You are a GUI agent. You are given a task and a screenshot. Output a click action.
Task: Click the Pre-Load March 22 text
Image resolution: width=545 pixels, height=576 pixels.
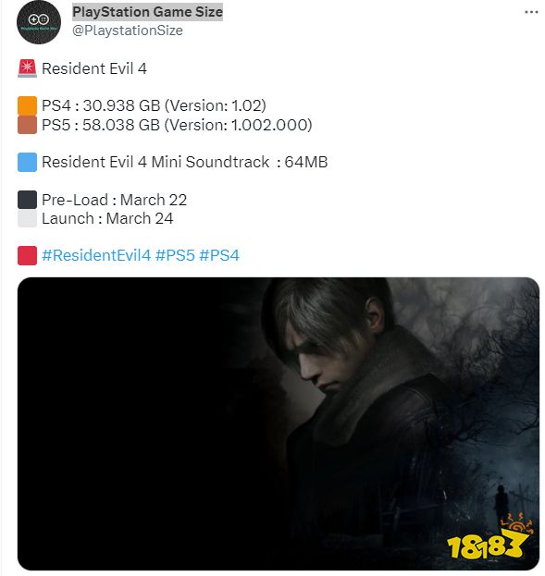(x=115, y=200)
